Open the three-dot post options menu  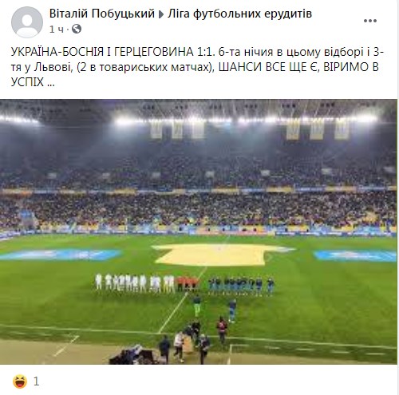coord(370,21)
